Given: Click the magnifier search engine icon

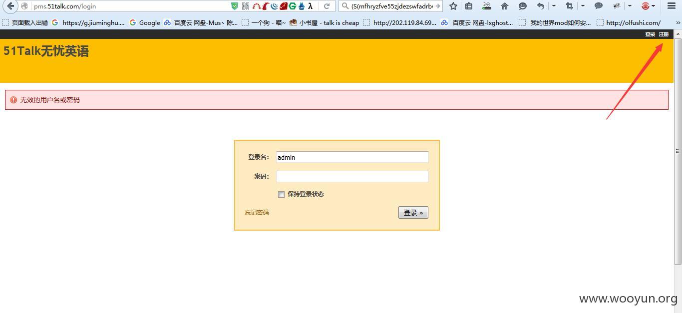Looking at the screenshot, I should [345, 6].
